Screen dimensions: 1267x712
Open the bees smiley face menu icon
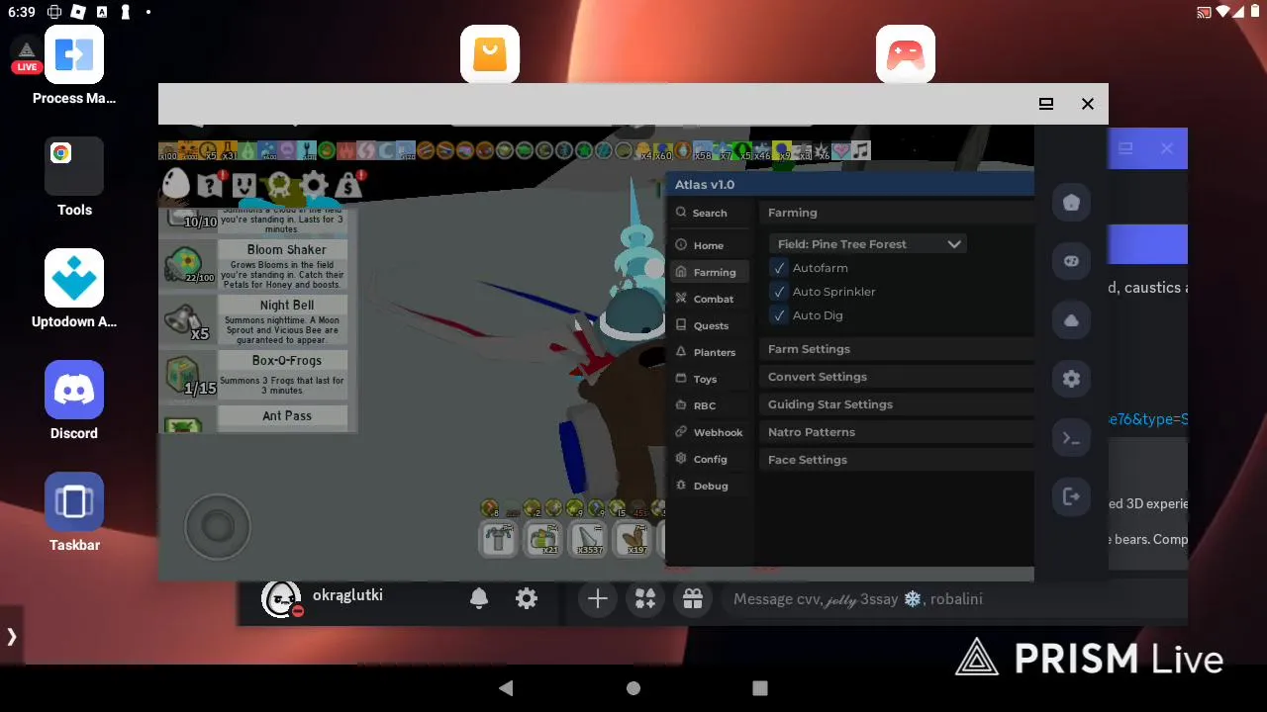(244, 184)
